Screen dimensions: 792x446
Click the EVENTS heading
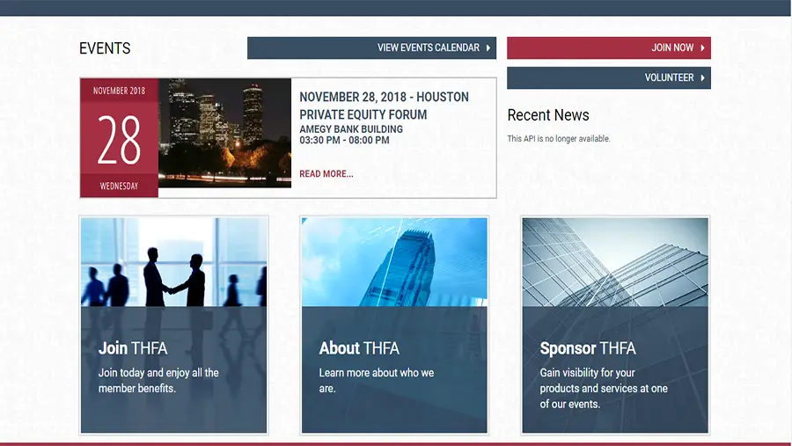click(105, 48)
